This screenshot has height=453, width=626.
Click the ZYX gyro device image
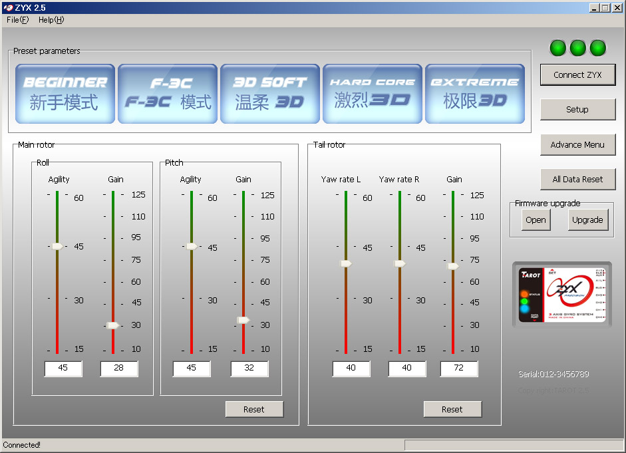coord(562,295)
